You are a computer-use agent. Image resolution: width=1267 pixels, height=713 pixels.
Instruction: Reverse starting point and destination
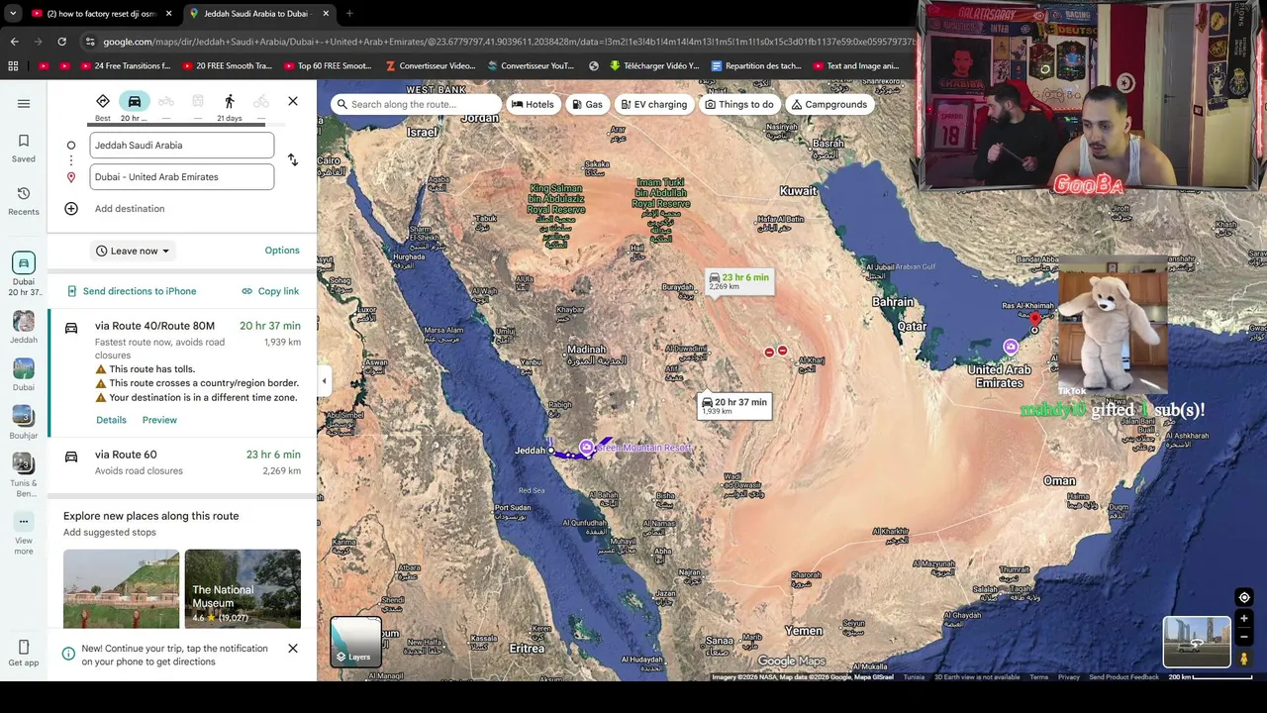click(293, 159)
